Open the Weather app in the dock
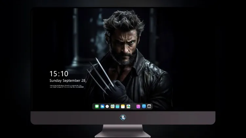 102,106
